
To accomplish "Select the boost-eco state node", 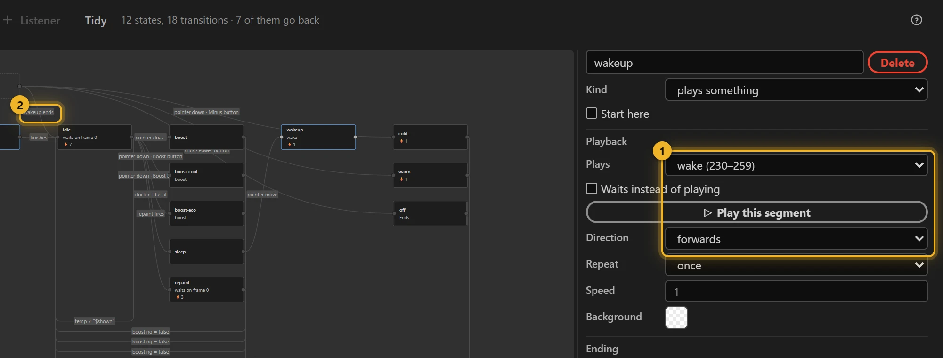I will coord(206,213).
